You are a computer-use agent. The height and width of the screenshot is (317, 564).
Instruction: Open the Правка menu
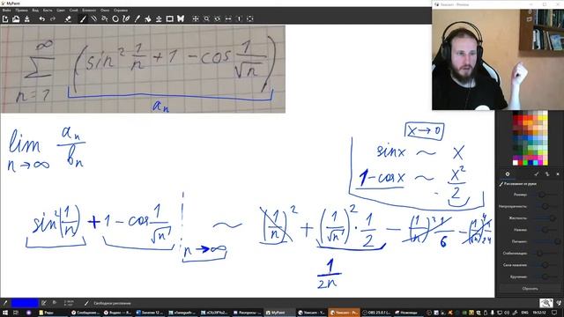coord(21,11)
